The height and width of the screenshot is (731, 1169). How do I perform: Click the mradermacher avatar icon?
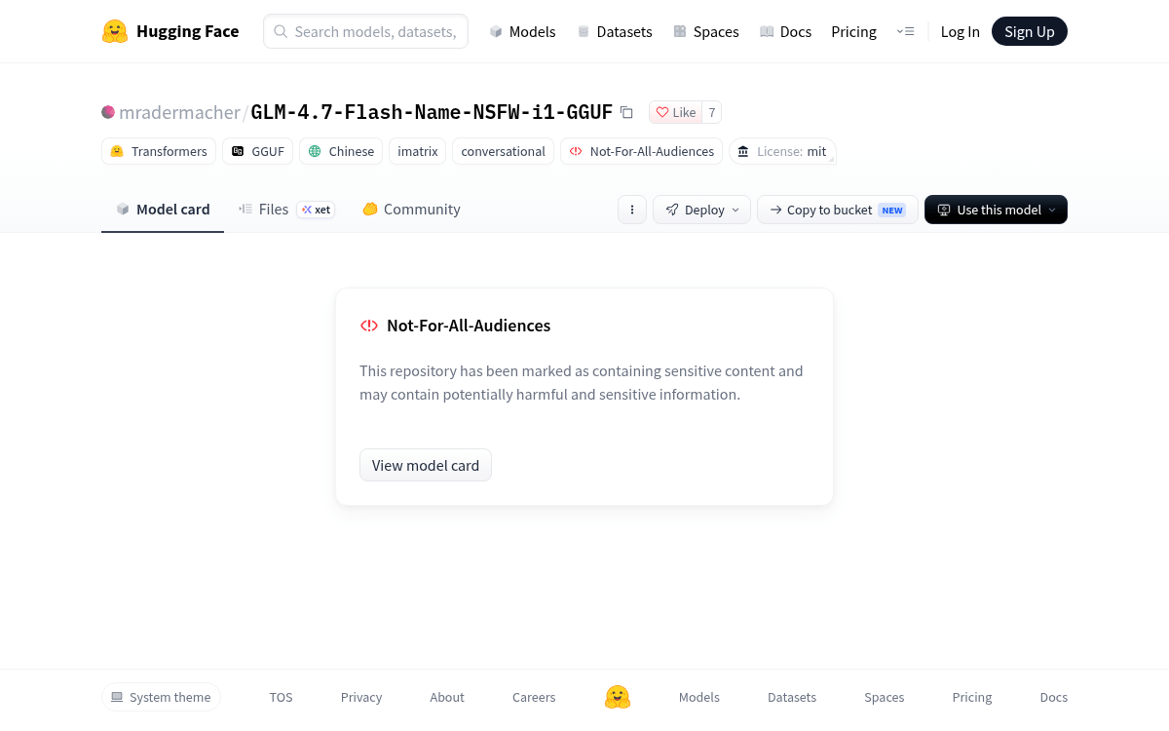tap(108, 112)
